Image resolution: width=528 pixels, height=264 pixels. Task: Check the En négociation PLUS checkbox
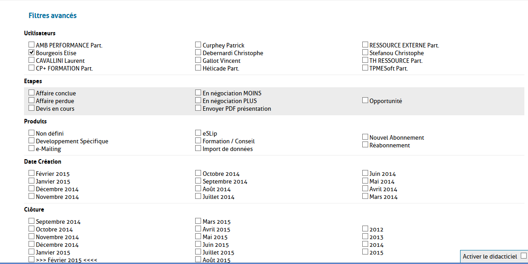(198, 100)
